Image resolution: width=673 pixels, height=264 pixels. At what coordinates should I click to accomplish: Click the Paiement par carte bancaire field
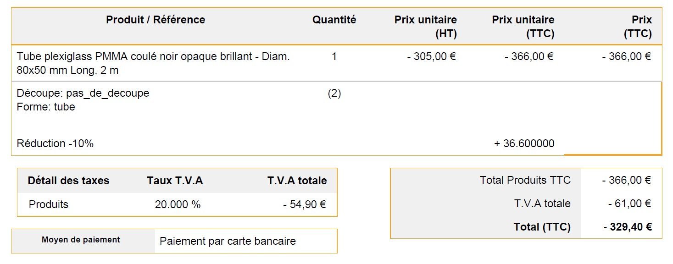(x=246, y=241)
